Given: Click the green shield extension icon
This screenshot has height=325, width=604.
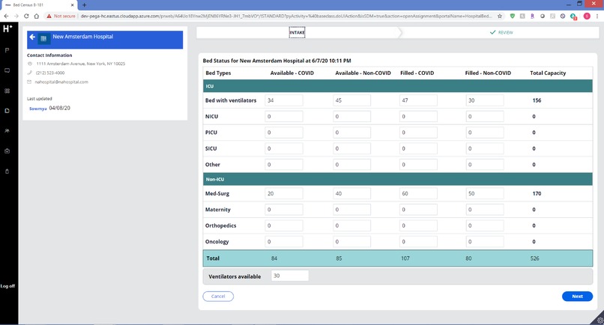Looking at the screenshot, I should pos(513,16).
